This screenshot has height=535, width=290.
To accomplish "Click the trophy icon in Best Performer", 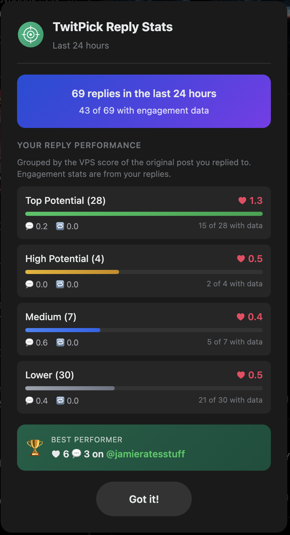I will pyautogui.click(x=35, y=447).
